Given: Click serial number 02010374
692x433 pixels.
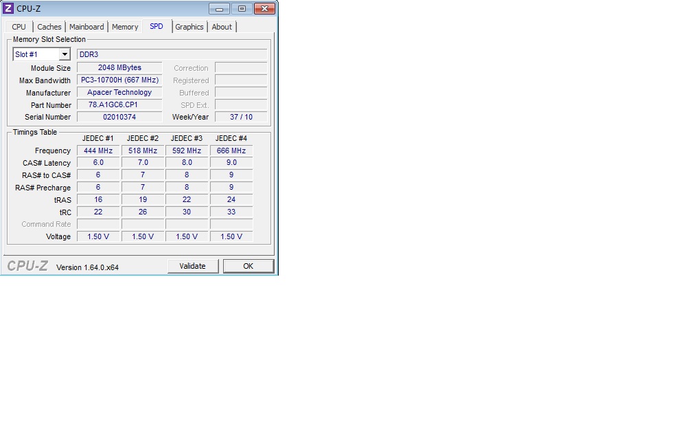Looking at the screenshot, I should click(x=119, y=117).
